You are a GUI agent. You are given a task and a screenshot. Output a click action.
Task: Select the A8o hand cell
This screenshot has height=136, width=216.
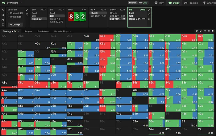click(x=9, y=84)
